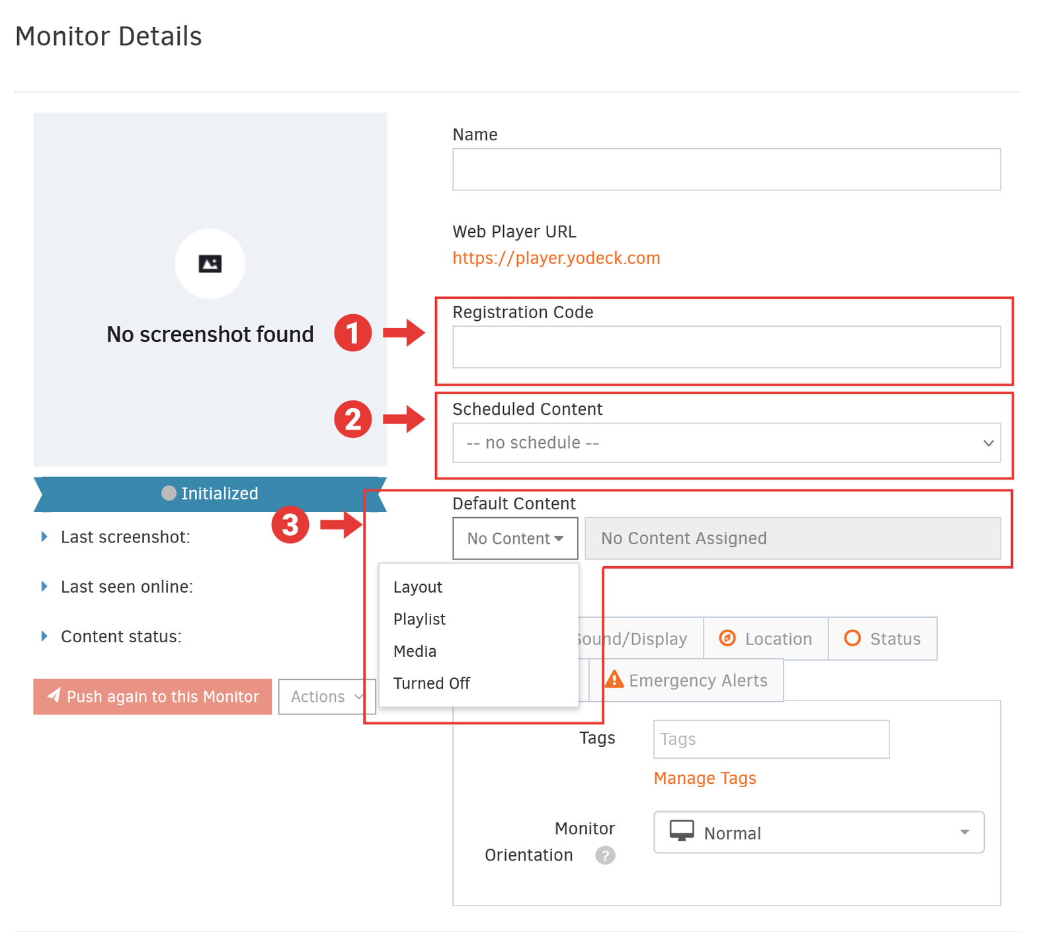Choose Playlist from the Default Content menu
Screen dimensions: 1058x932
click(419, 619)
